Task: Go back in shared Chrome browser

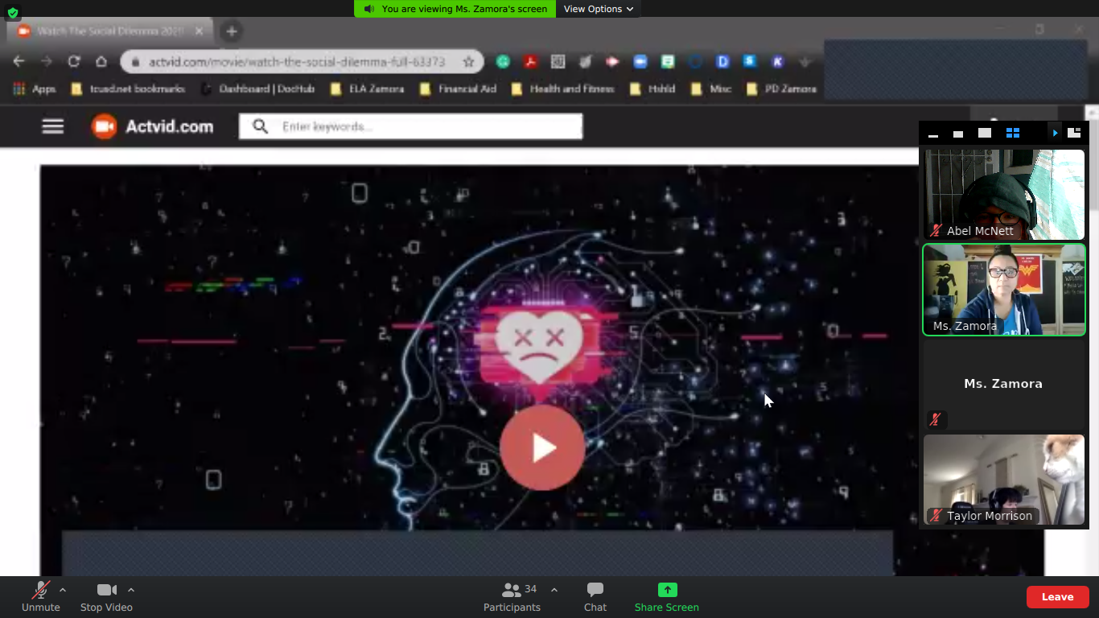Action: coord(19,61)
